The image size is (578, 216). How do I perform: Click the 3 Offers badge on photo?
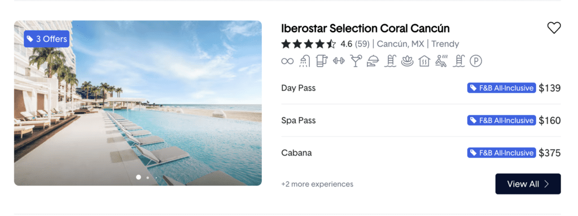[x=47, y=39]
